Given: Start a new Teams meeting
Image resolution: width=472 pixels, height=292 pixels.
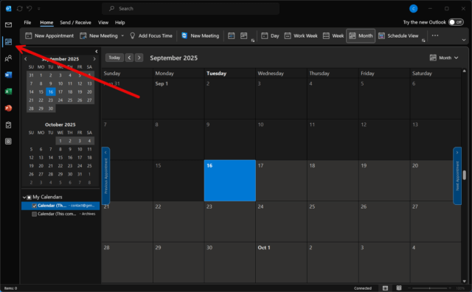Looking at the screenshot, I should (201, 36).
